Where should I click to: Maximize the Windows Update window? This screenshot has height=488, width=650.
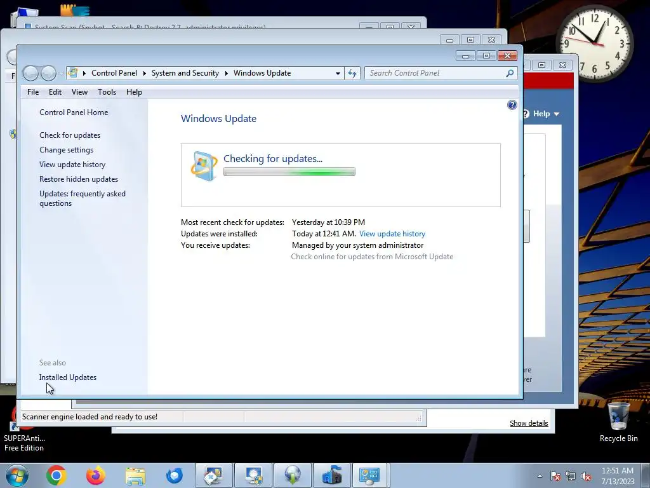coord(486,56)
